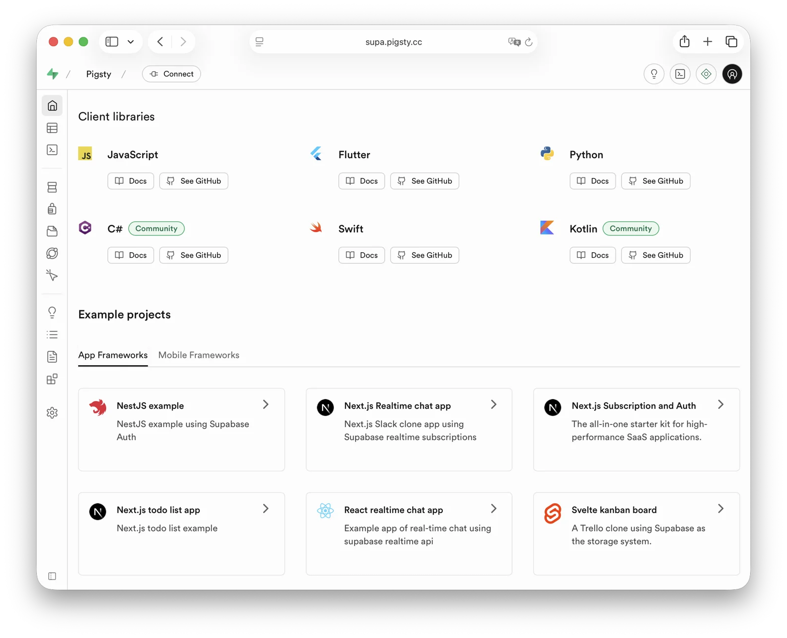Click the Supabase lightning logo

[x=53, y=74]
